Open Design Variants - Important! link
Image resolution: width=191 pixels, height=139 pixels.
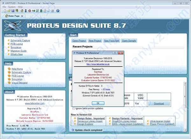pos(127,118)
